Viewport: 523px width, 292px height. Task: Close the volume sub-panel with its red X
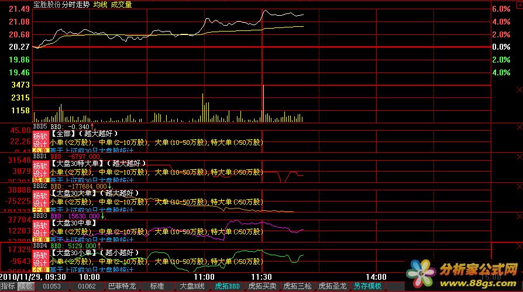pos(519,89)
